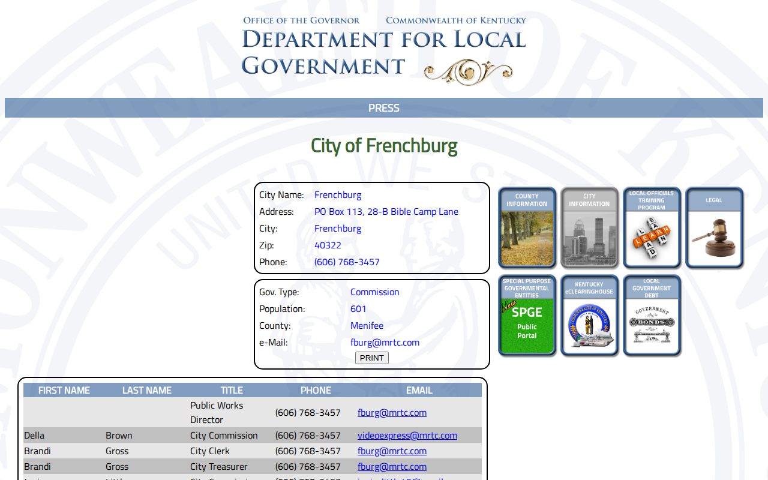Open the City Information tile
768x480 pixels.
point(589,227)
